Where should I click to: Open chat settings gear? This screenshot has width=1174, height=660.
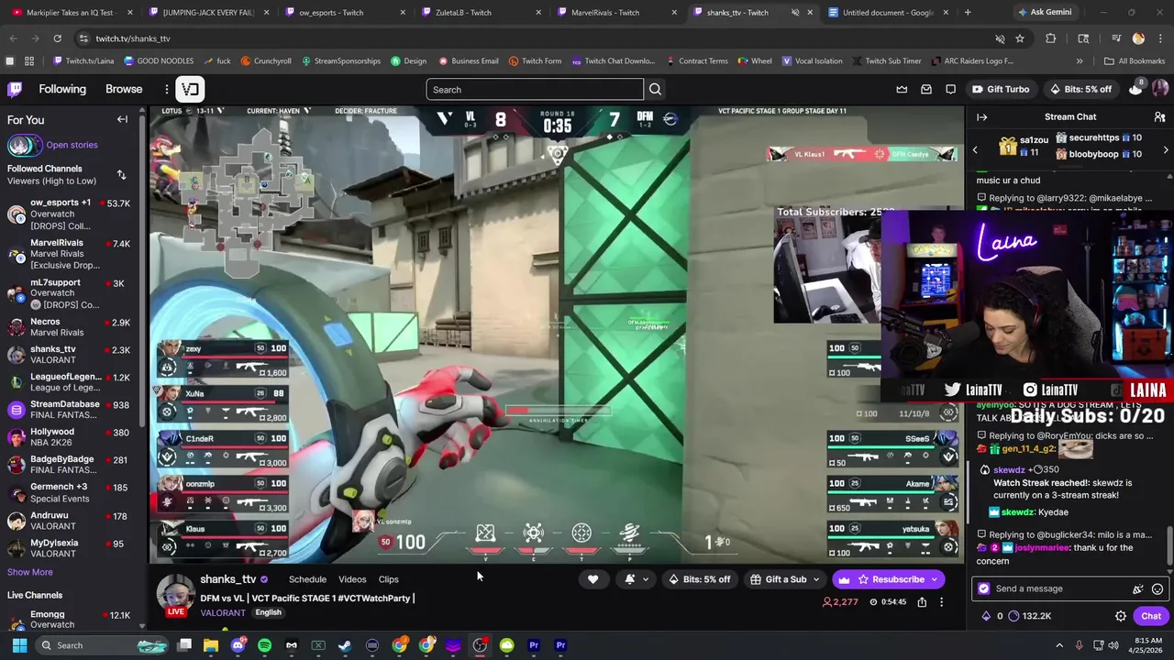(1120, 616)
